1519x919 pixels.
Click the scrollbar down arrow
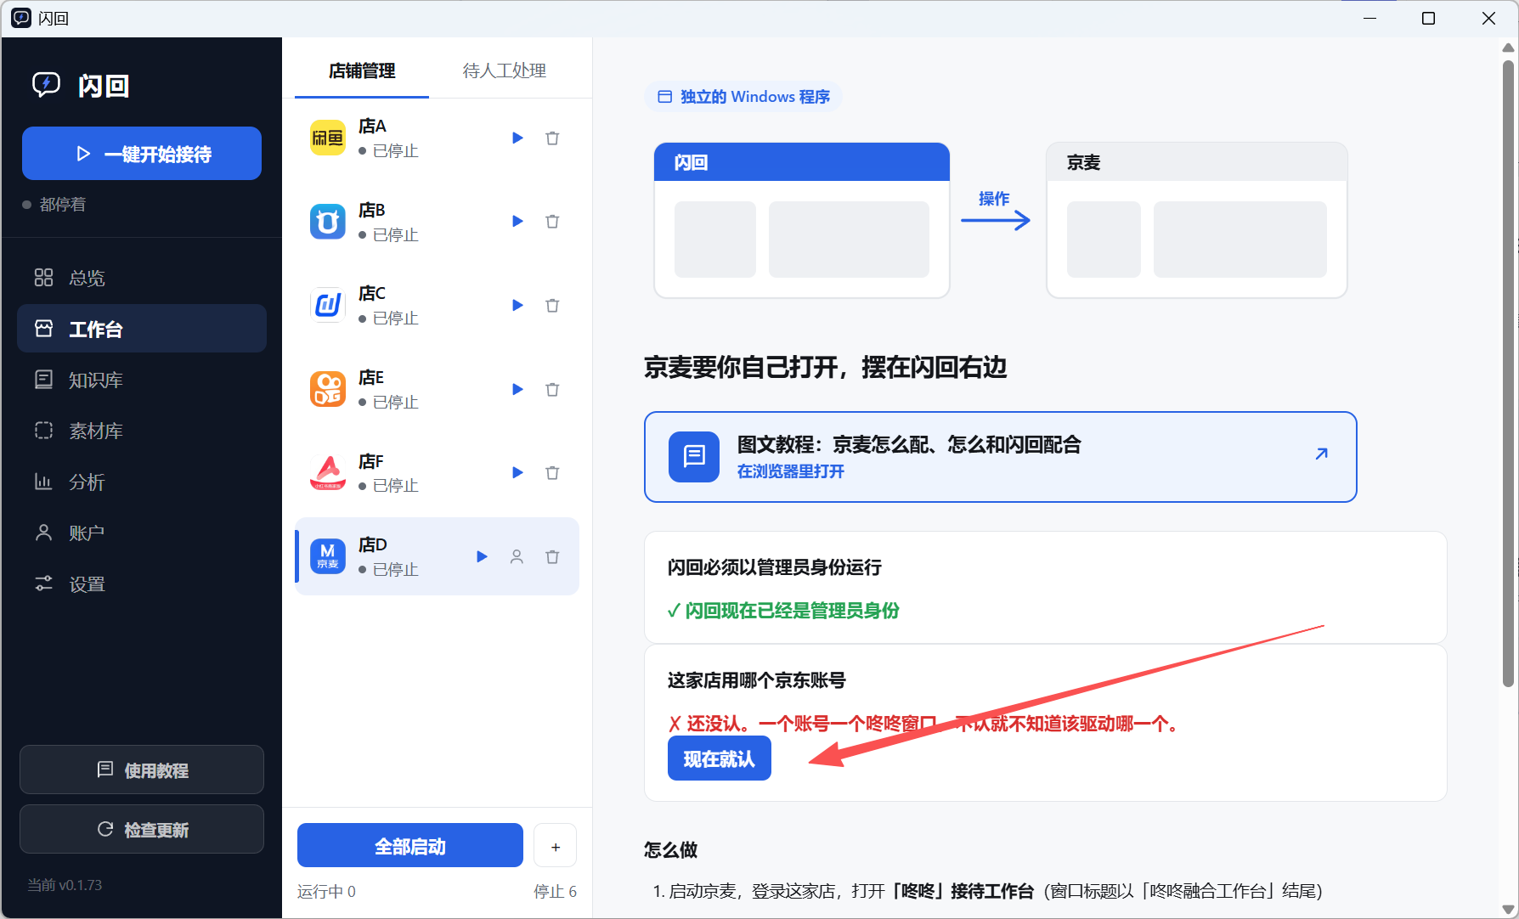click(x=1509, y=909)
